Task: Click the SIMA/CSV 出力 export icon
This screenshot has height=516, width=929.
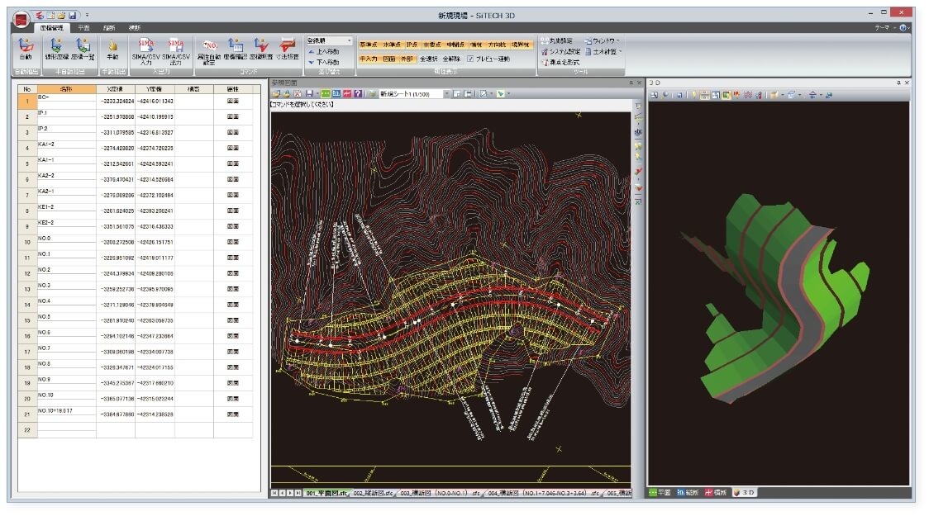Action: click(x=175, y=51)
